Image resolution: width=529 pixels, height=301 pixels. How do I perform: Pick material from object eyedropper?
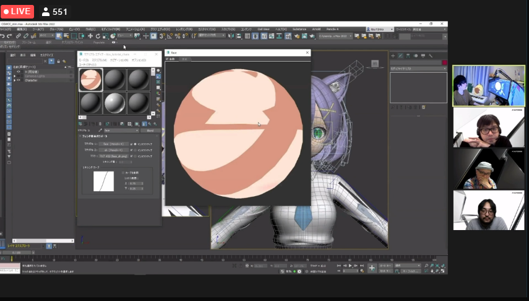(100, 131)
